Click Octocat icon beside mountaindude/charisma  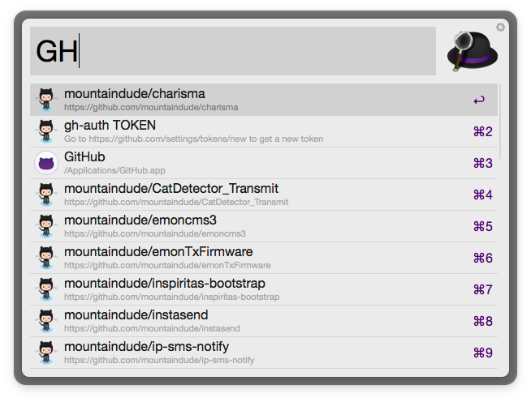pos(46,100)
